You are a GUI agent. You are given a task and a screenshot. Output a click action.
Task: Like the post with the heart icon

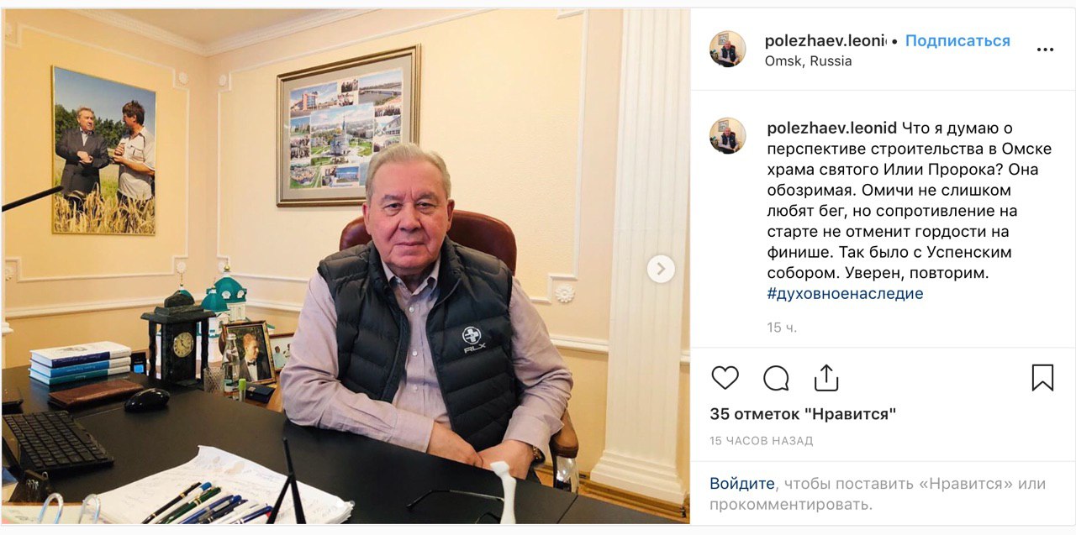(x=725, y=378)
